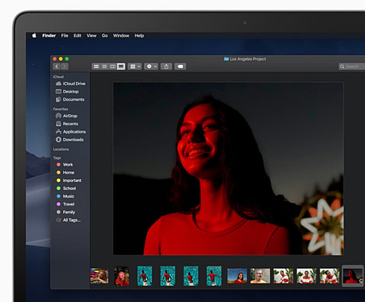The height and width of the screenshot is (302, 365).
Task: Open the gear action menu dropdown
Action: coord(151,66)
